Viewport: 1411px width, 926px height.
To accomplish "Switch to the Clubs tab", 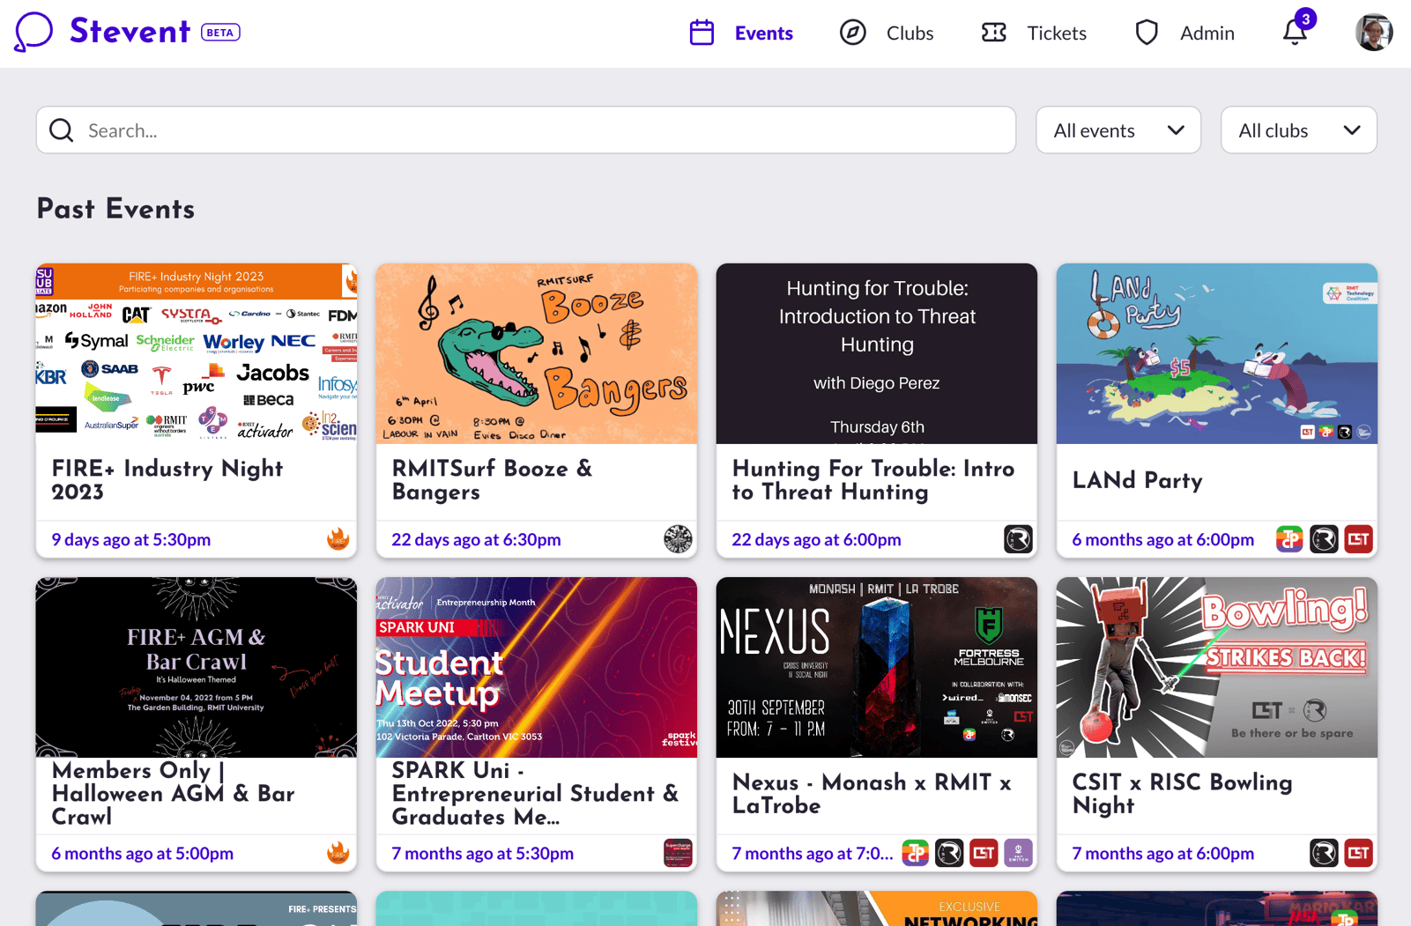I will coord(887,33).
